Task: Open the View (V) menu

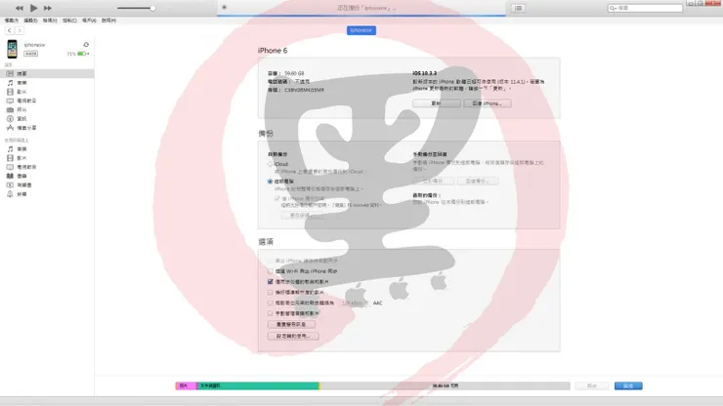Action: tap(50, 20)
